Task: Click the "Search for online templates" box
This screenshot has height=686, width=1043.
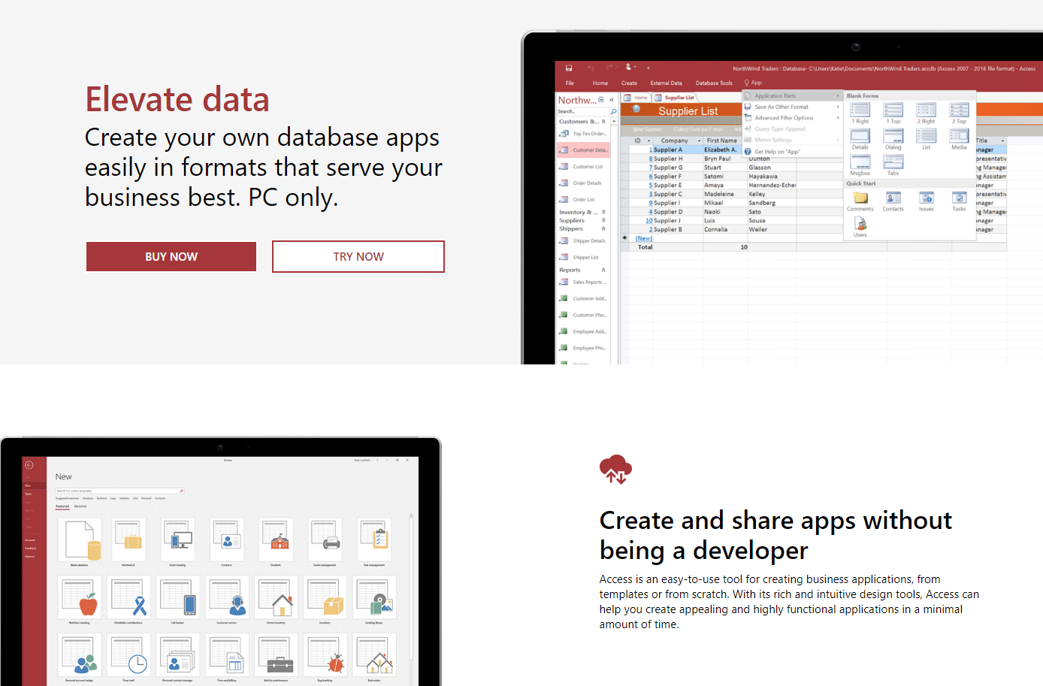Action: coord(116,490)
